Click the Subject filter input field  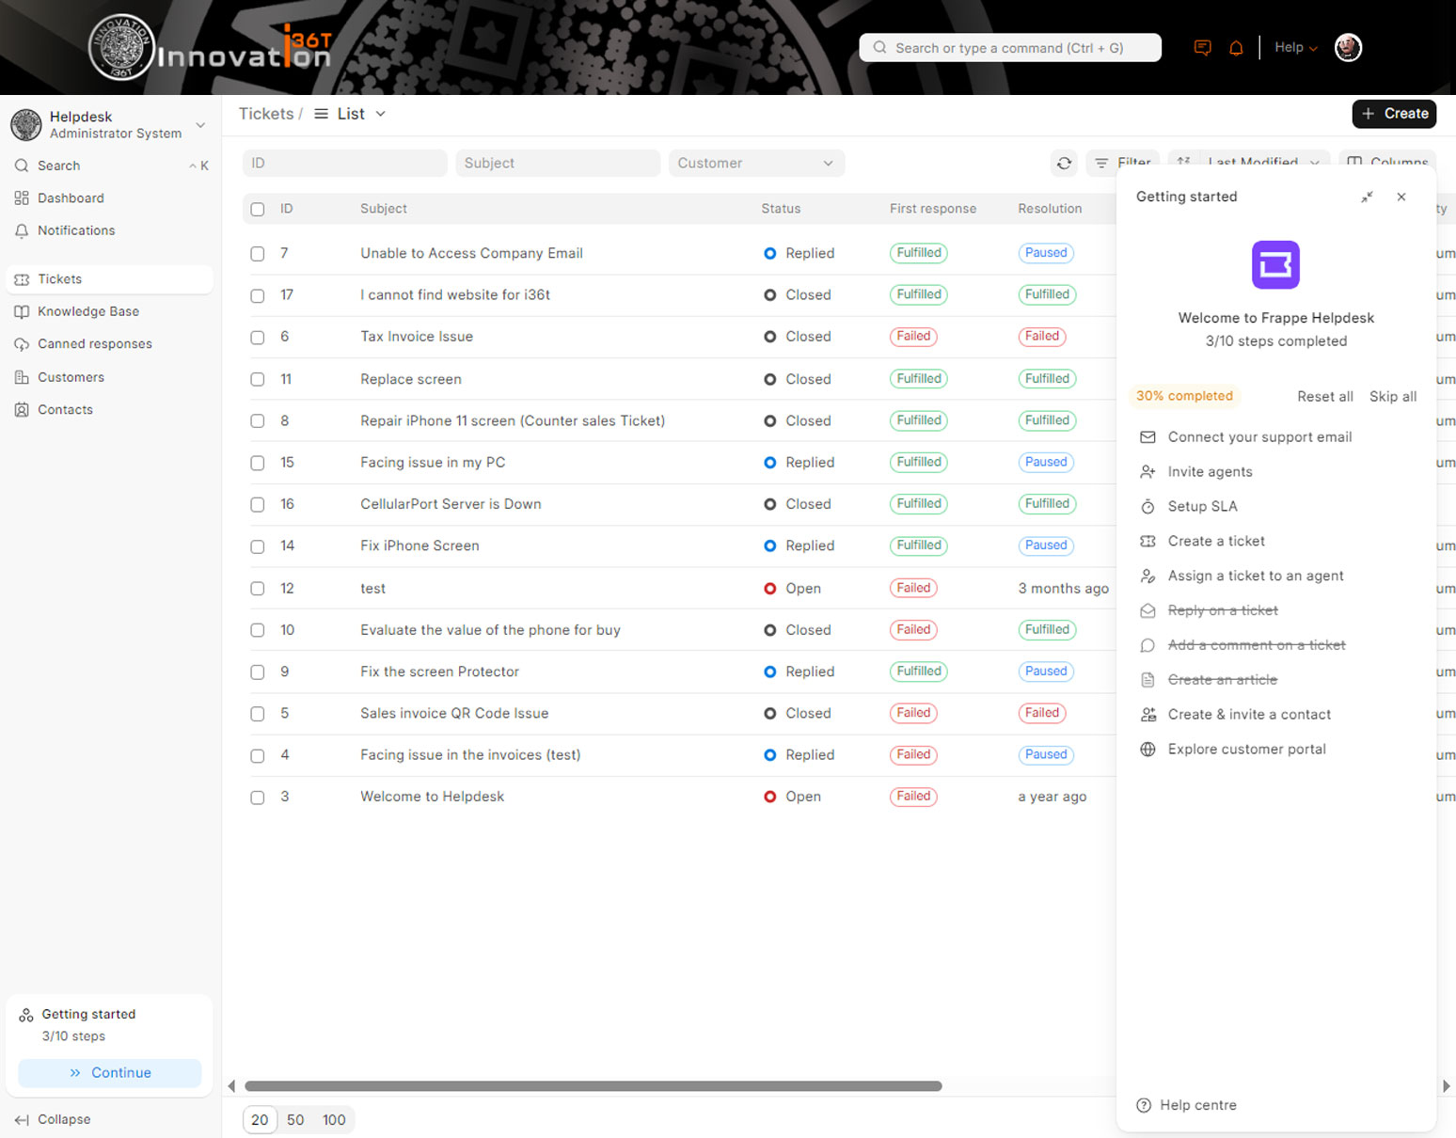point(557,163)
